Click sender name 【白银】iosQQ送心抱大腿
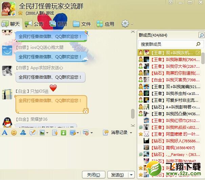Image resolution: width=205 pixels, height=180 pixels. (40, 47)
